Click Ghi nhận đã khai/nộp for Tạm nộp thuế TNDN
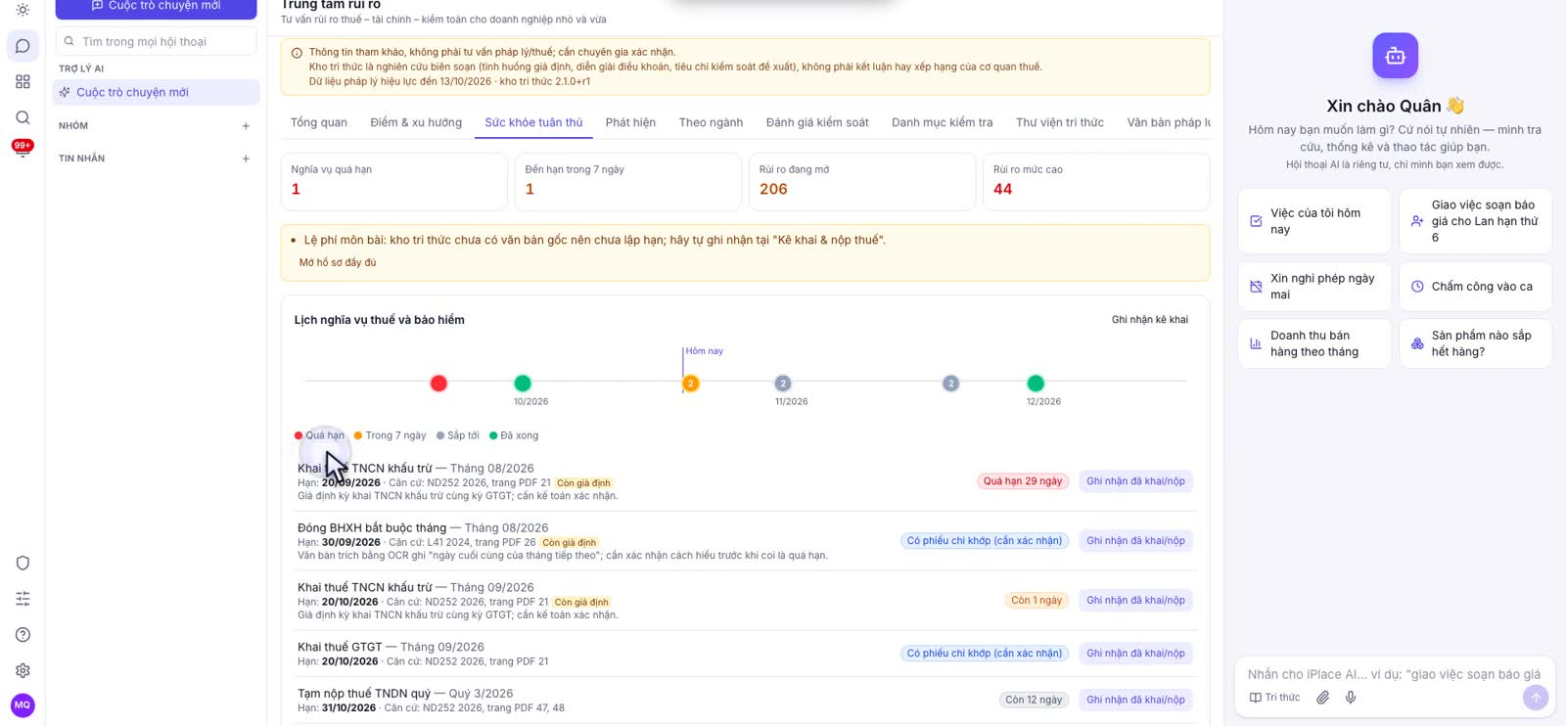 pyautogui.click(x=1135, y=701)
